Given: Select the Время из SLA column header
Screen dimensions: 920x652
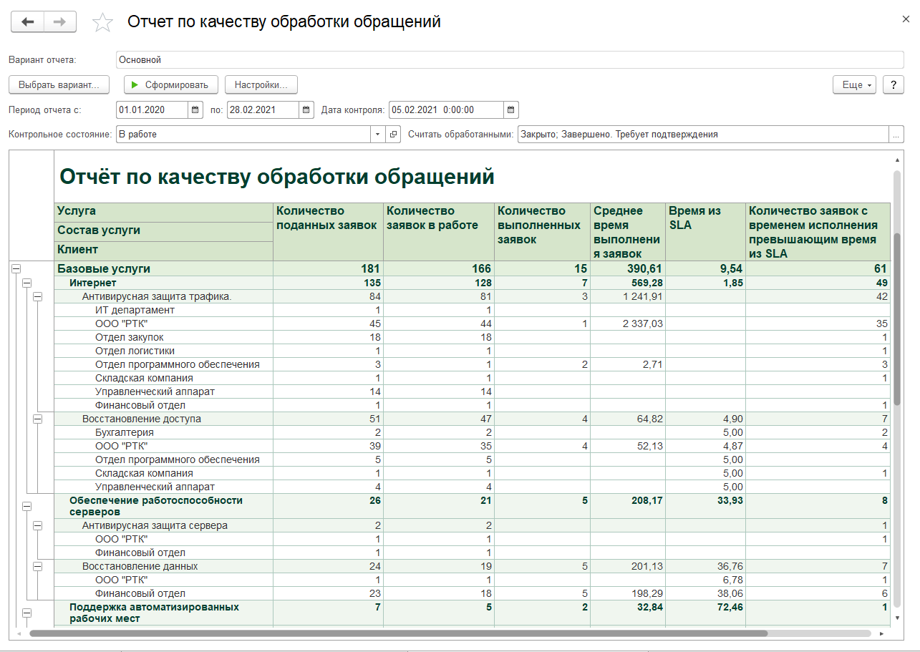Looking at the screenshot, I should click(705, 232).
